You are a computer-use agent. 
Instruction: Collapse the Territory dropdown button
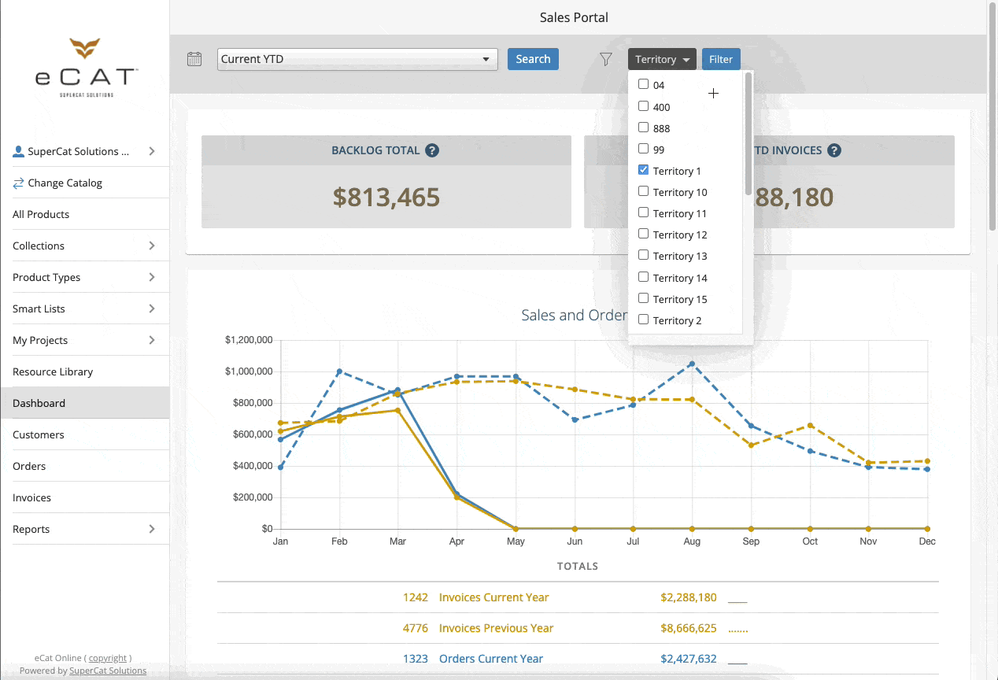tap(662, 59)
